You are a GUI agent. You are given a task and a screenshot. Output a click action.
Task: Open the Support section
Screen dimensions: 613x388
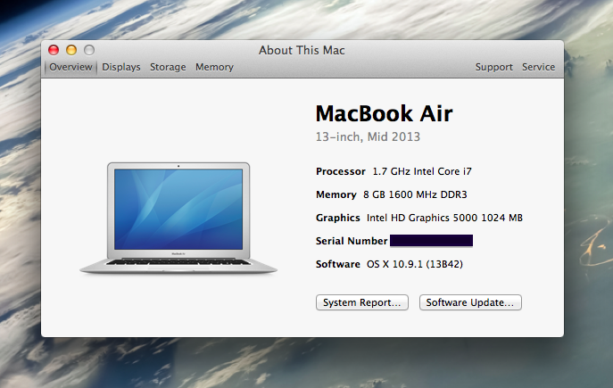[494, 67]
